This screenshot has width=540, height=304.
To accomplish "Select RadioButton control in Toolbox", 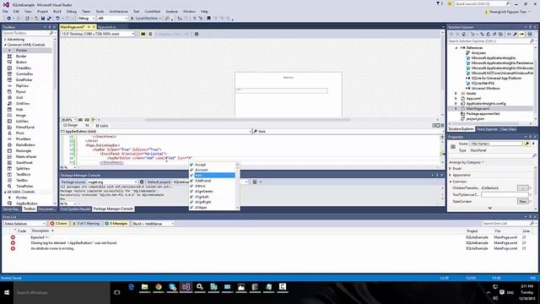I will tap(25, 144).
